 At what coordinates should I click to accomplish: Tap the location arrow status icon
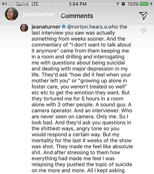(x=118, y=4)
